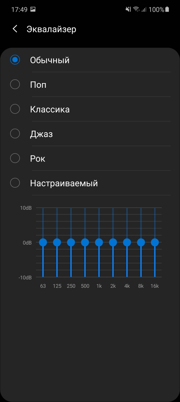Click the 1k band slider handle
This screenshot has height=402, width=180.
click(x=99, y=242)
